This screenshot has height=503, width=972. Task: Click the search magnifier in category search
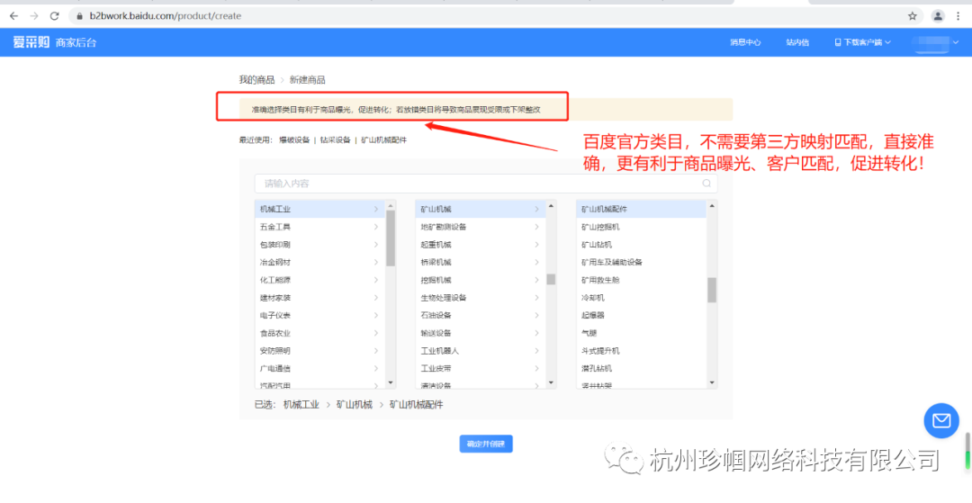[x=706, y=184]
